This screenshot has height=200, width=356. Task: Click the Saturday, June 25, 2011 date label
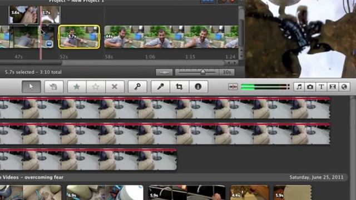317,177
